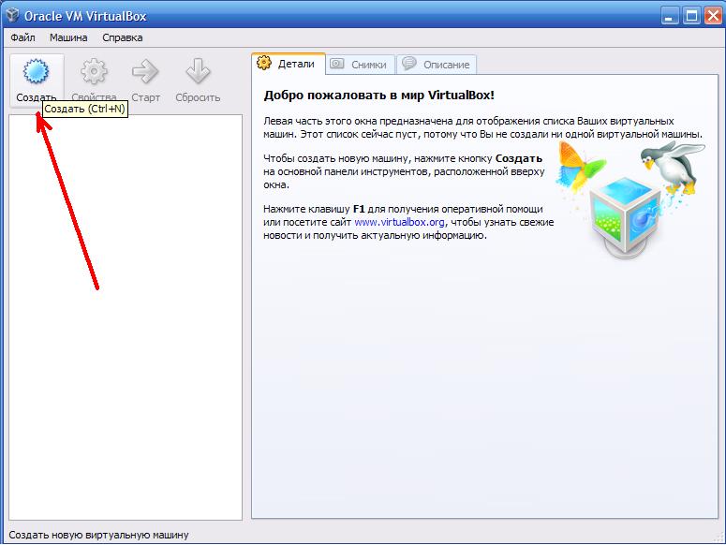Click the VirtualBox cube logo image

[x=626, y=217]
